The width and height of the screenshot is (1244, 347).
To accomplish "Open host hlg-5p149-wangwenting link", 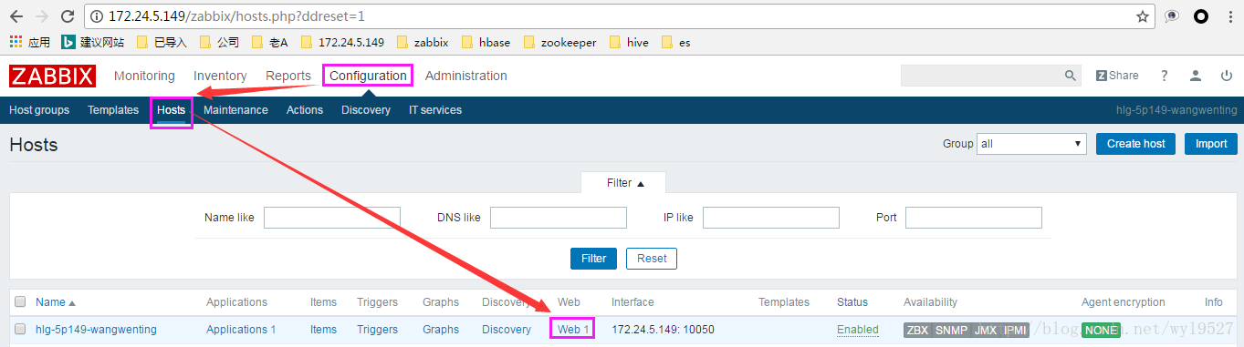I will coord(96,330).
